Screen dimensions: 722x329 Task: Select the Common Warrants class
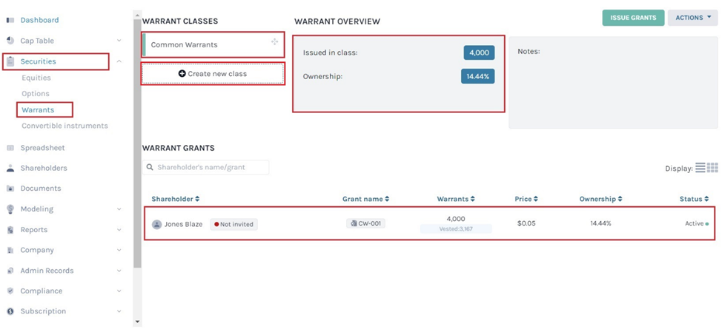click(x=213, y=44)
